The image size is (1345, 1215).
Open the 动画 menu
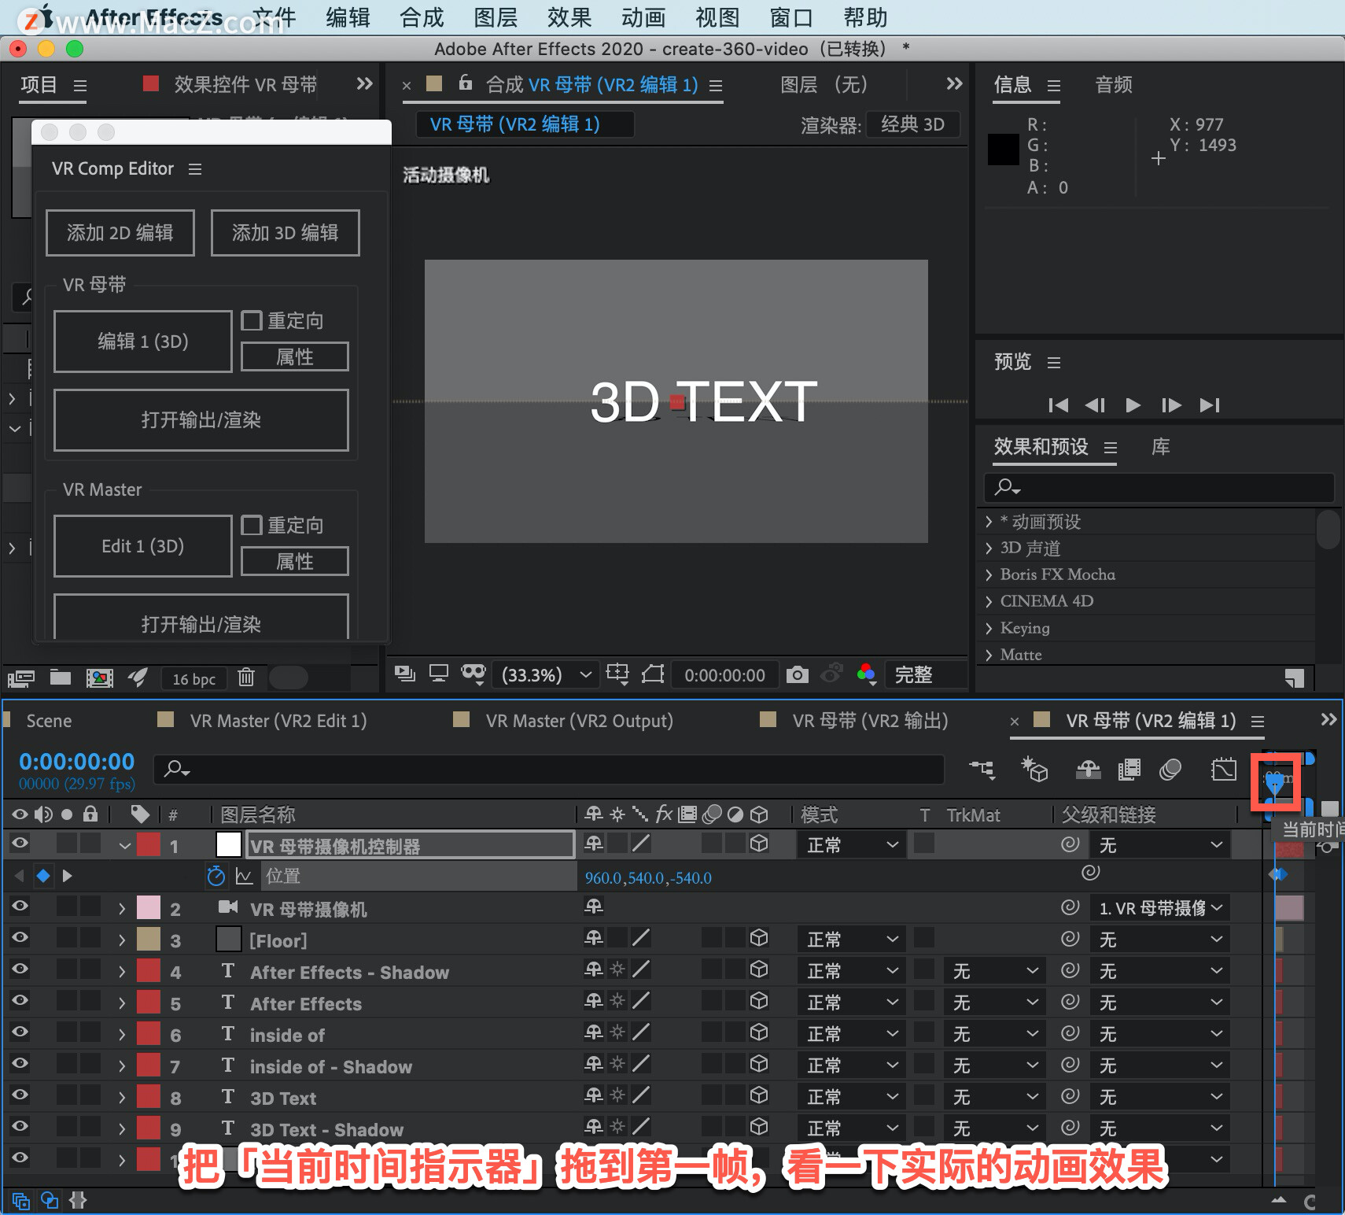(643, 17)
